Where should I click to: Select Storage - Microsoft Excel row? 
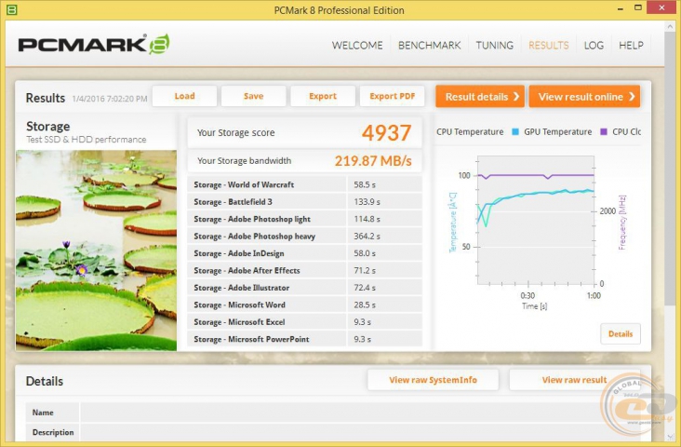pos(304,322)
